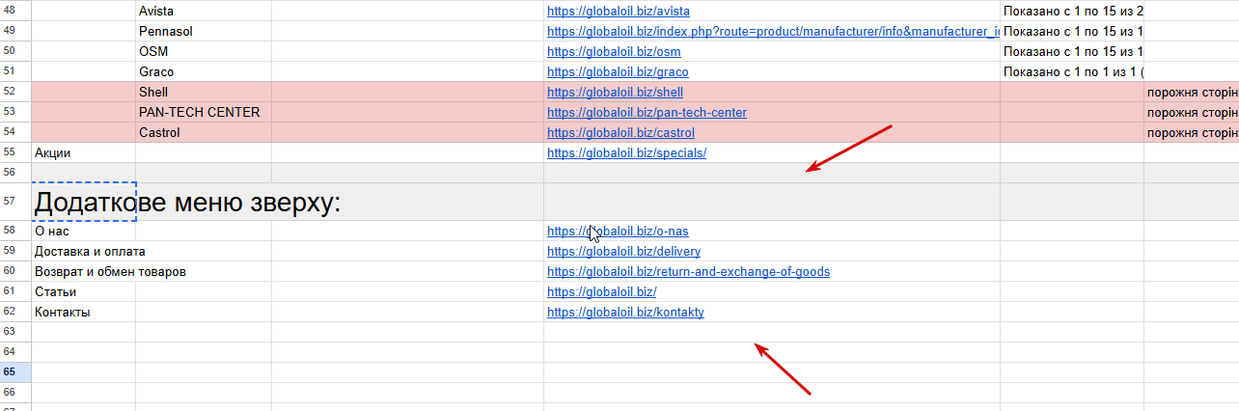This screenshot has height=411, width=1239.
Task: Select the Контакты cell
Action: (83, 312)
